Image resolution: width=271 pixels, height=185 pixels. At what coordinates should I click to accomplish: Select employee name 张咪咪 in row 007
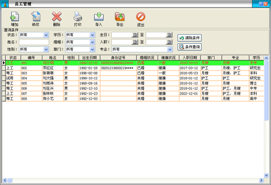pyautogui.click(x=48, y=94)
